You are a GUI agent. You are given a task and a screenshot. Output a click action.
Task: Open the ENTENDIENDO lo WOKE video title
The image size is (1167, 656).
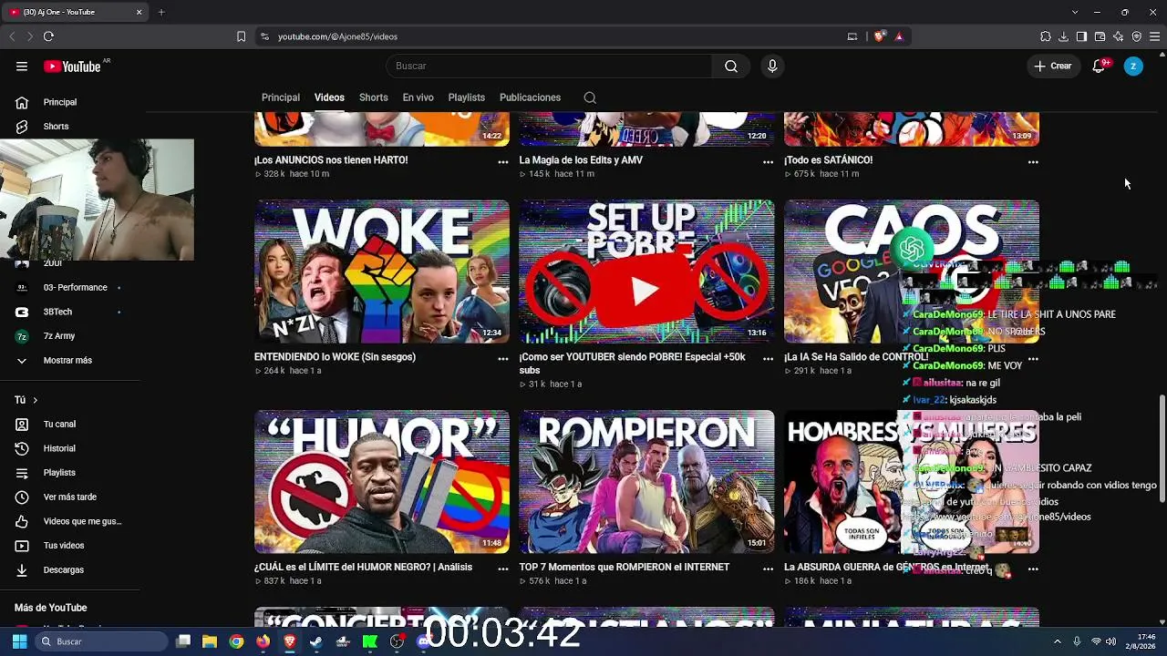click(335, 357)
